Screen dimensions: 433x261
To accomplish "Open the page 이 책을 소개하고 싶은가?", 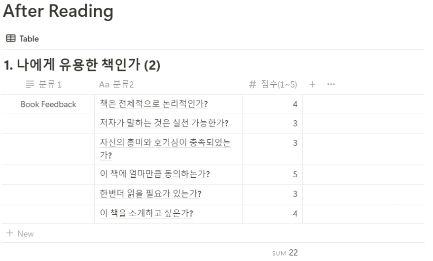I will 146,213.
